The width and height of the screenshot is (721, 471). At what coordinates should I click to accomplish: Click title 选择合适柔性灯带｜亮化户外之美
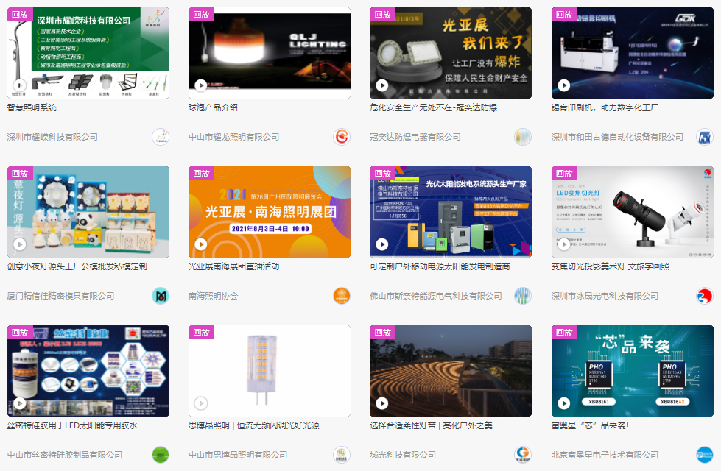click(x=431, y=425)
